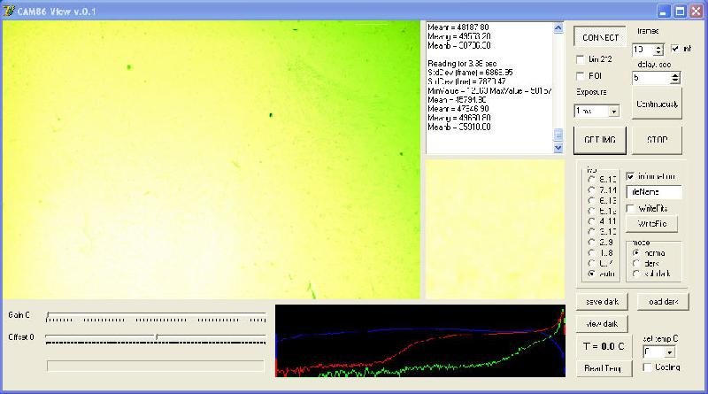The image size is (708, 394).
Task: Click the GET IMG button
Action: [600, 140]
